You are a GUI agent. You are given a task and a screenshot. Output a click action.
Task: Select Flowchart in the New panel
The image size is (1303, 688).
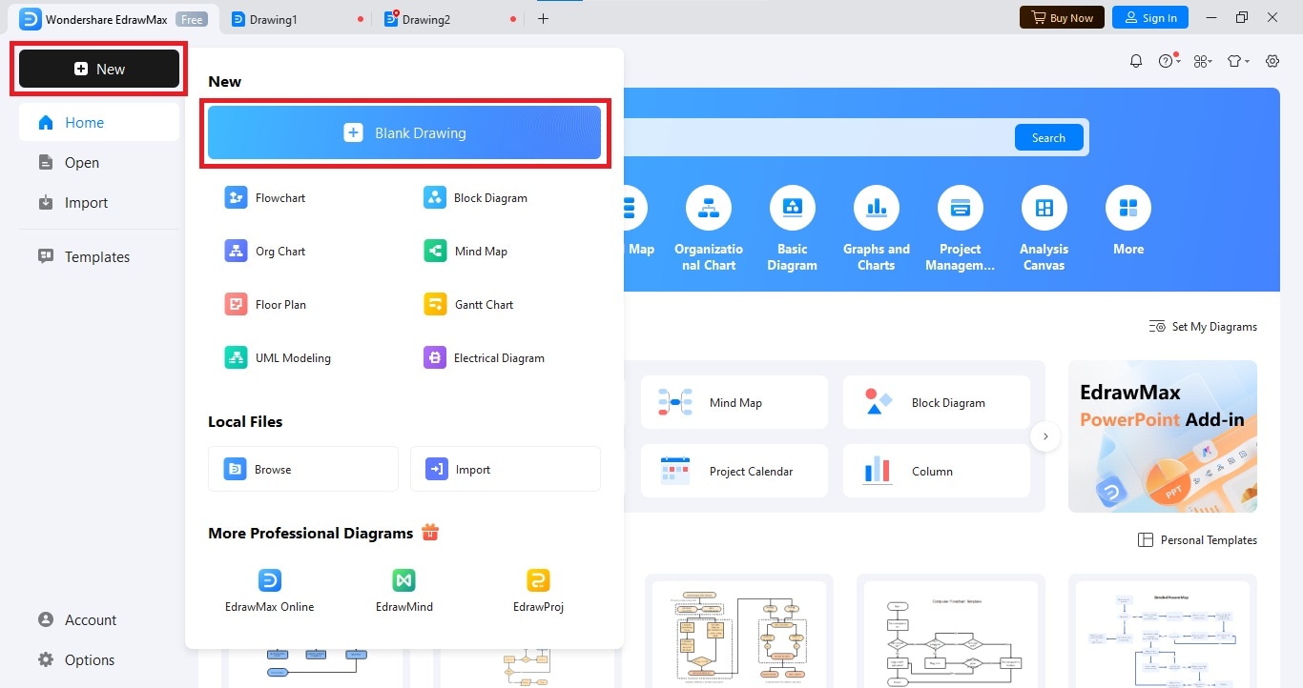[265, 198]
